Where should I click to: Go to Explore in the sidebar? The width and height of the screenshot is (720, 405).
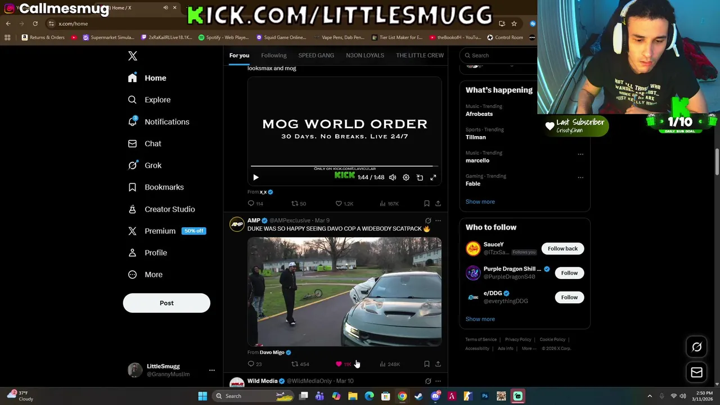[x=149, y=100]
